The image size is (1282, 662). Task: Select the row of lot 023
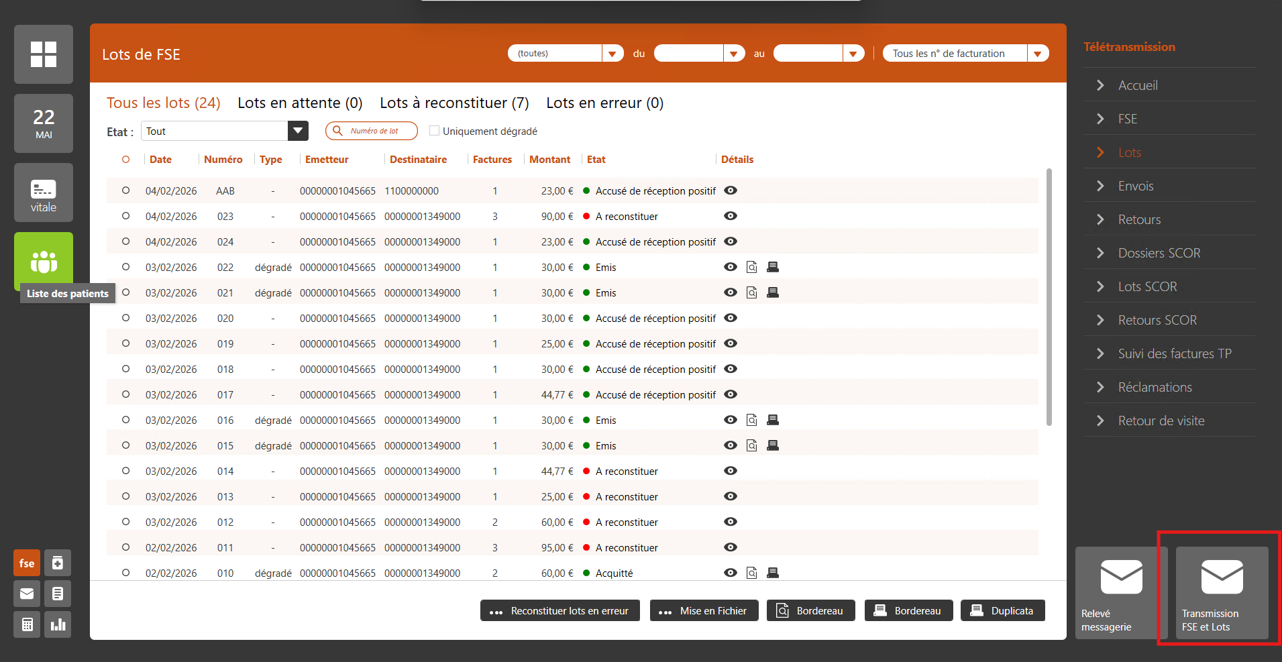(x=125, y=216)
